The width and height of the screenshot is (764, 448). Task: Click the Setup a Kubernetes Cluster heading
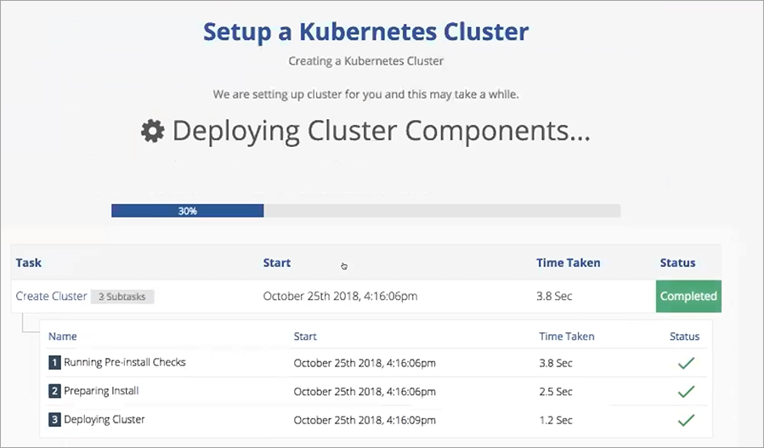(366, 31)
